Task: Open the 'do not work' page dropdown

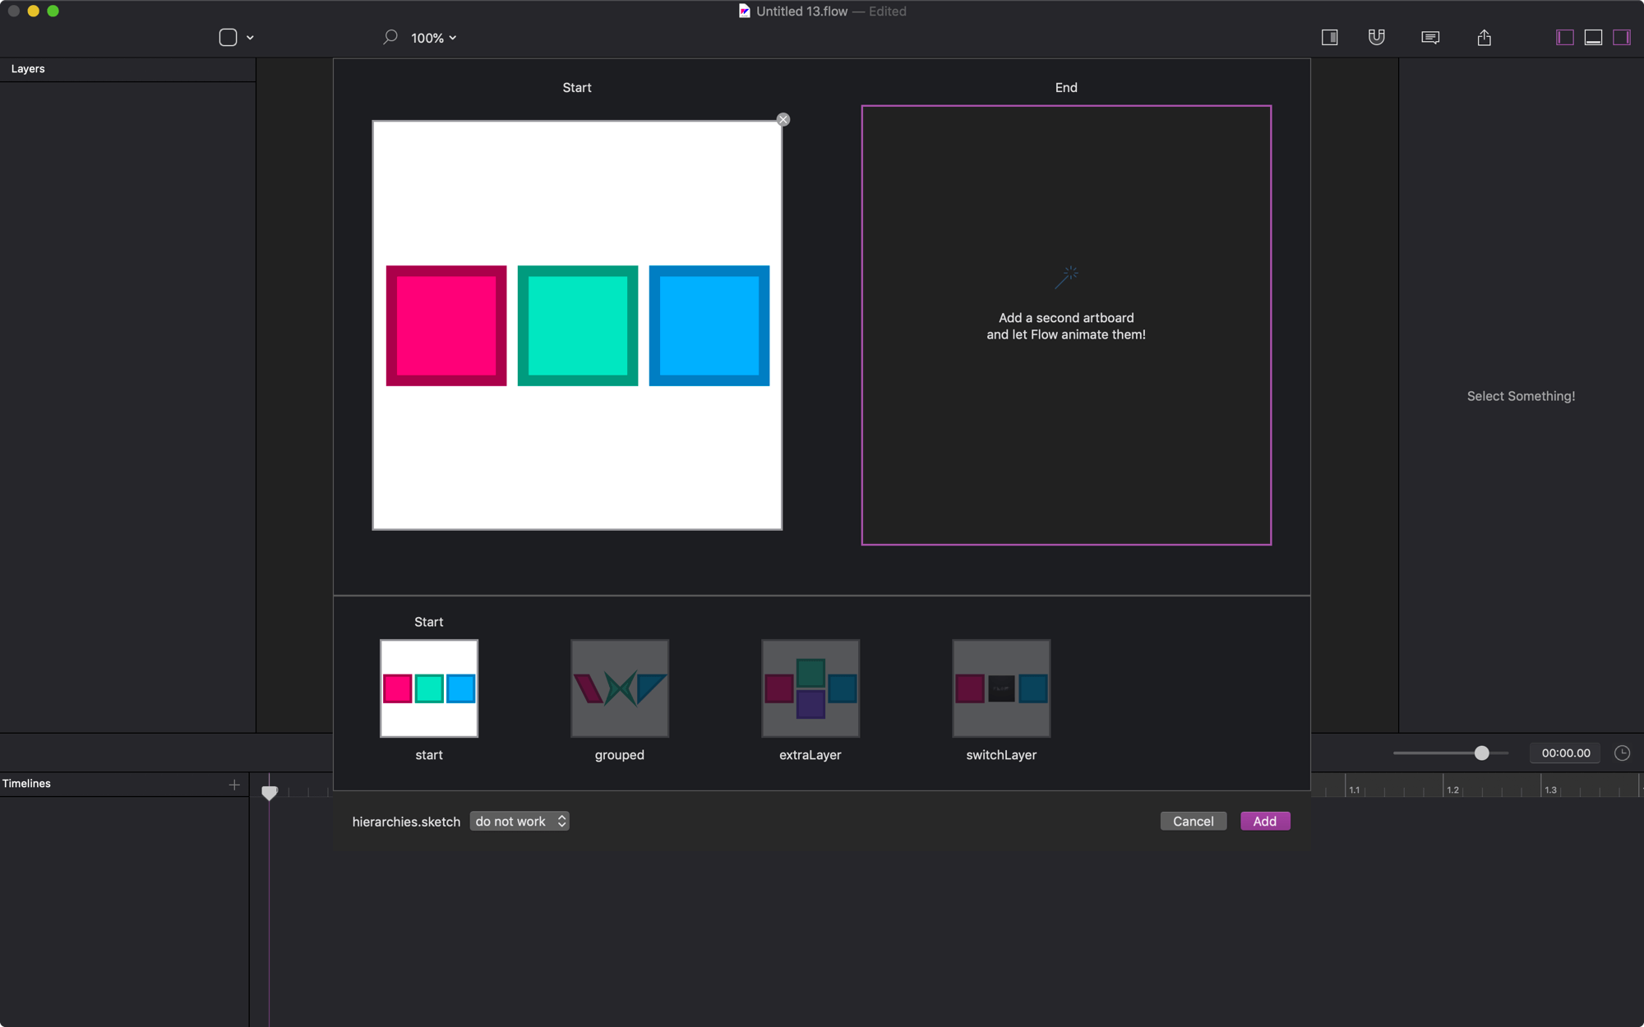Action: [x=520, y=822]
